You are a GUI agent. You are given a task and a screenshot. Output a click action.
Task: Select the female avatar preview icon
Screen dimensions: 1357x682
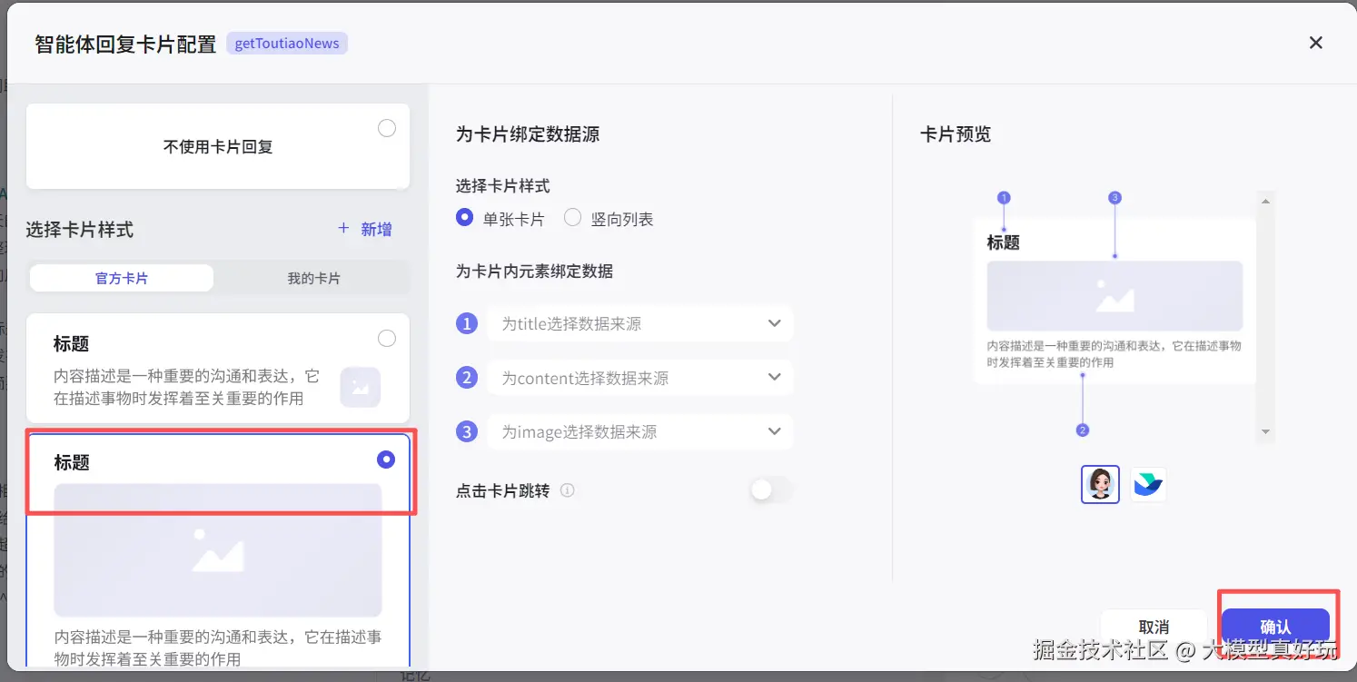1100,484
